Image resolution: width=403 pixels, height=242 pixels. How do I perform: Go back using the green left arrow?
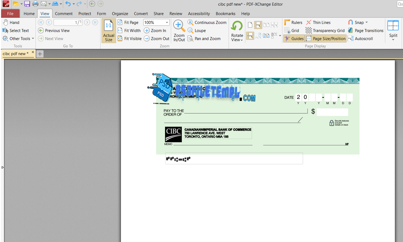click(92, 4)
